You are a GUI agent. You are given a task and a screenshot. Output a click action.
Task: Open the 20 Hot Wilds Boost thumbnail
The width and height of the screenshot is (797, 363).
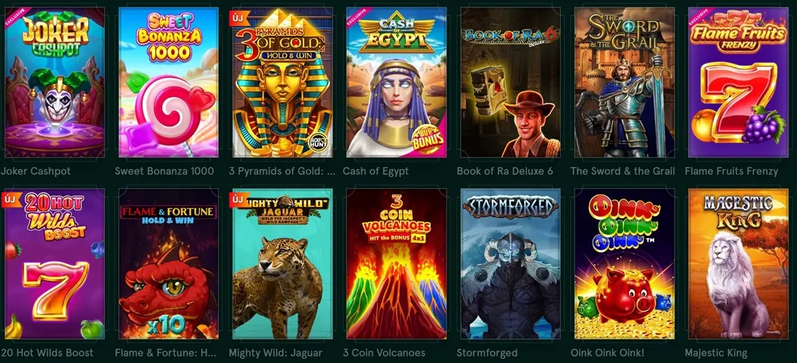click(54, 264)
